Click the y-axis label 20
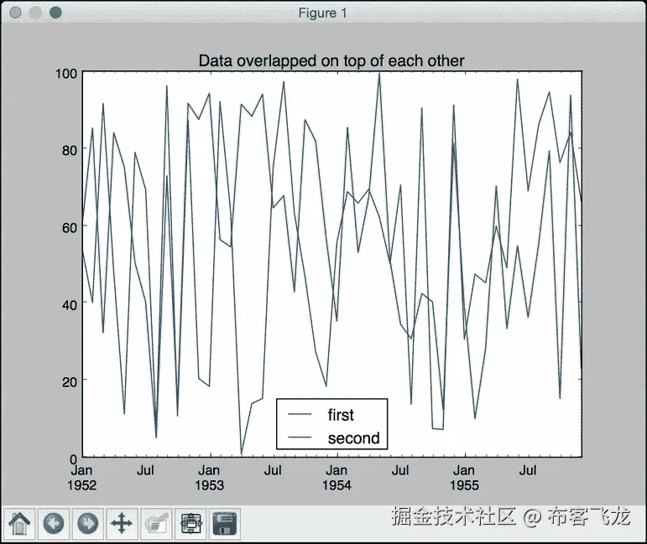The width and height of the screenshot is (647, 544). [x=70, y=382]
